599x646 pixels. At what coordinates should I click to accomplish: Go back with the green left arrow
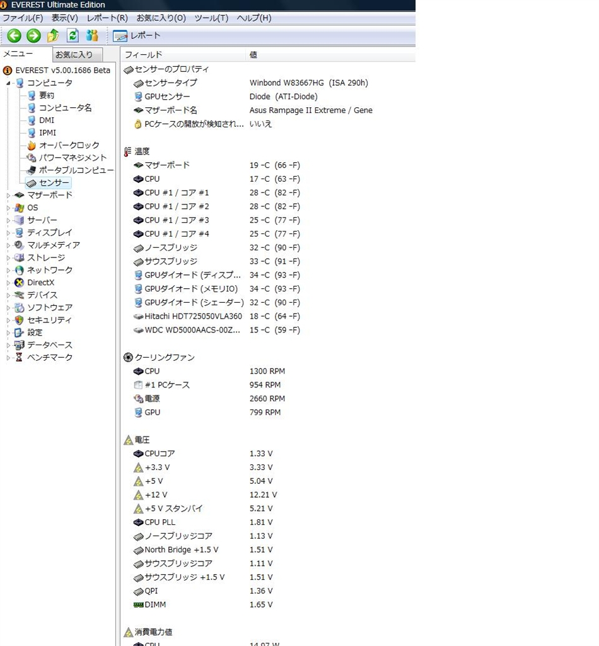point(15,36)
